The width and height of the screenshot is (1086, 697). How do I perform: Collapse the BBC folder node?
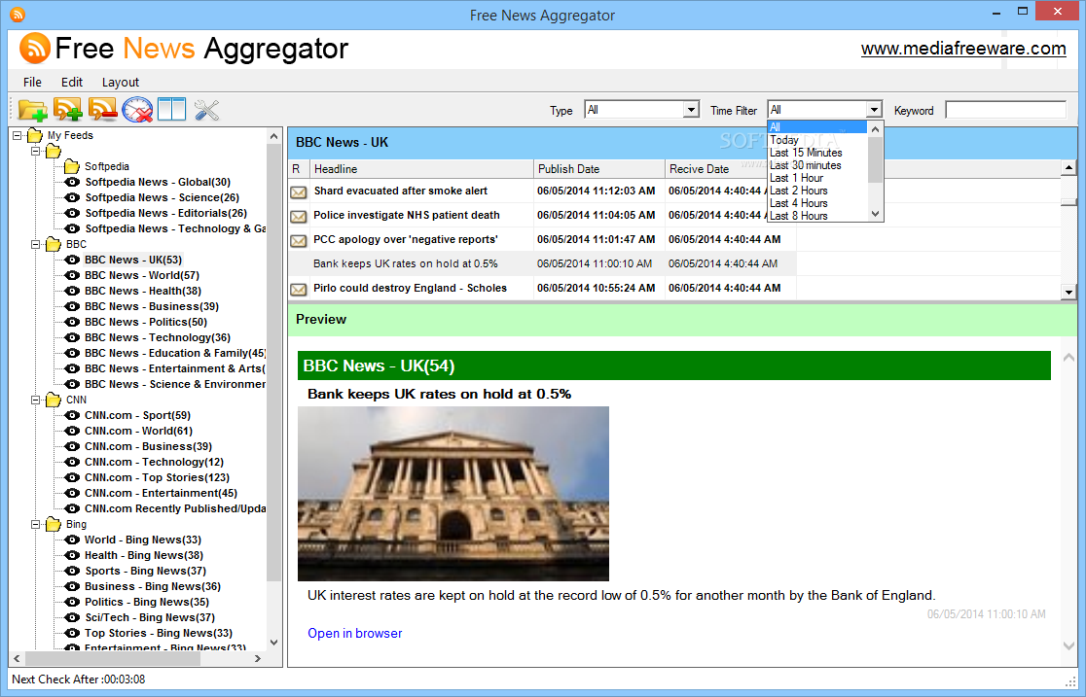pyautogui.click(x=36, y=244)
